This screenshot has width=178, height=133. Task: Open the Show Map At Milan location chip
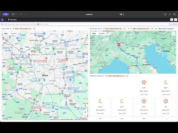click(23, 29)
